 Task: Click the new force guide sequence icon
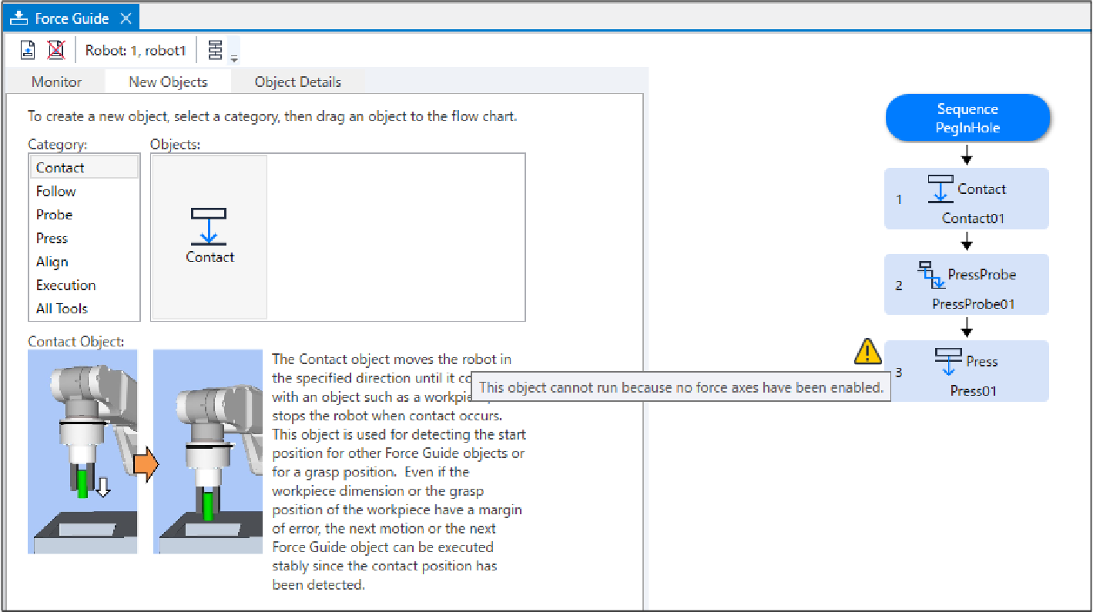(x=28, y=50)
